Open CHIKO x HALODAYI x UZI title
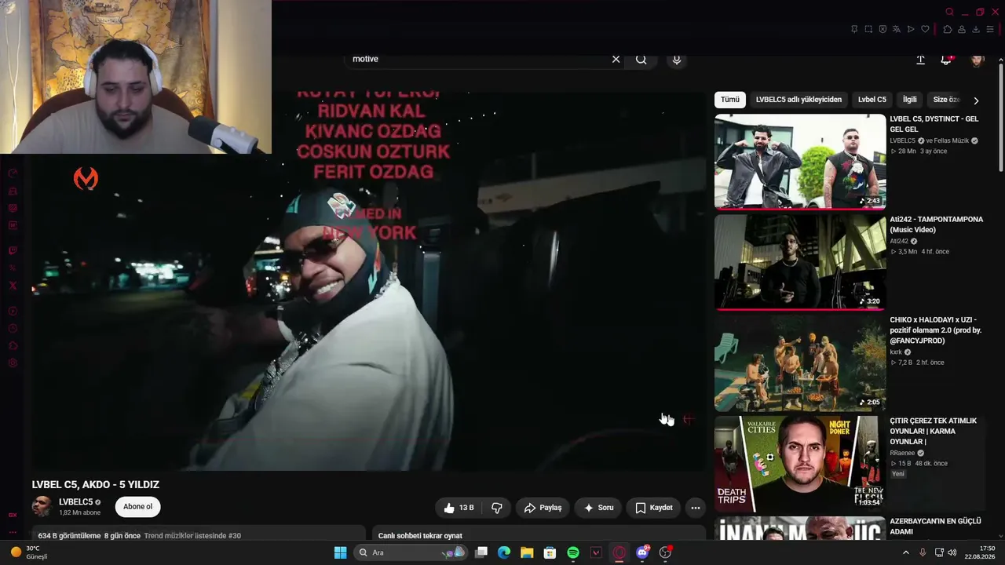1005x565 pixels. (x=935, y=330)
